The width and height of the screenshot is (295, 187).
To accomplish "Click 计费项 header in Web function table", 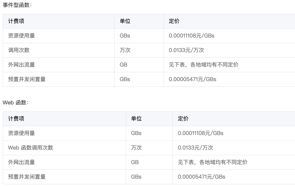I will point(16,119).
